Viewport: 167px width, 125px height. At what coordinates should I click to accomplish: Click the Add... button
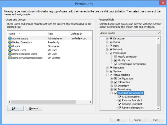[15, 108]
